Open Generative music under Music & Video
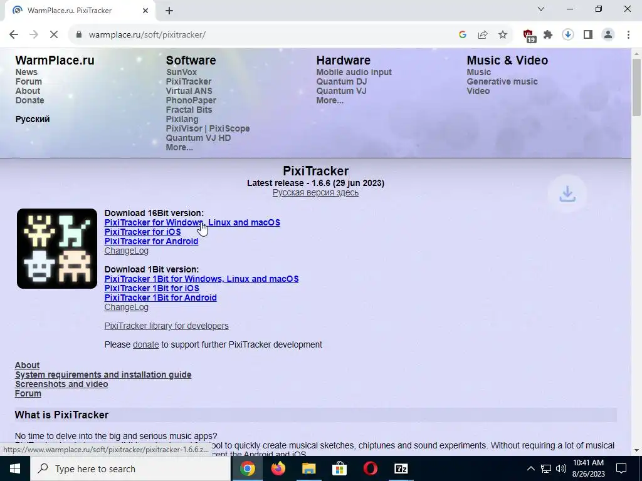The height and width of the screenshot is (481, 642). point(502,81)
